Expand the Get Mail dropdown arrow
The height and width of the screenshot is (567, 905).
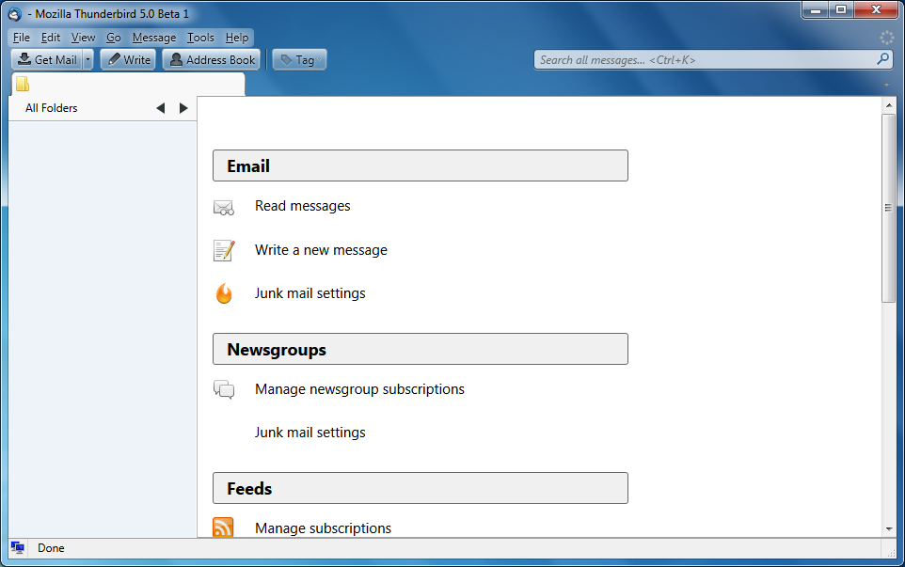pyautogui.click(x=87, y=59)
